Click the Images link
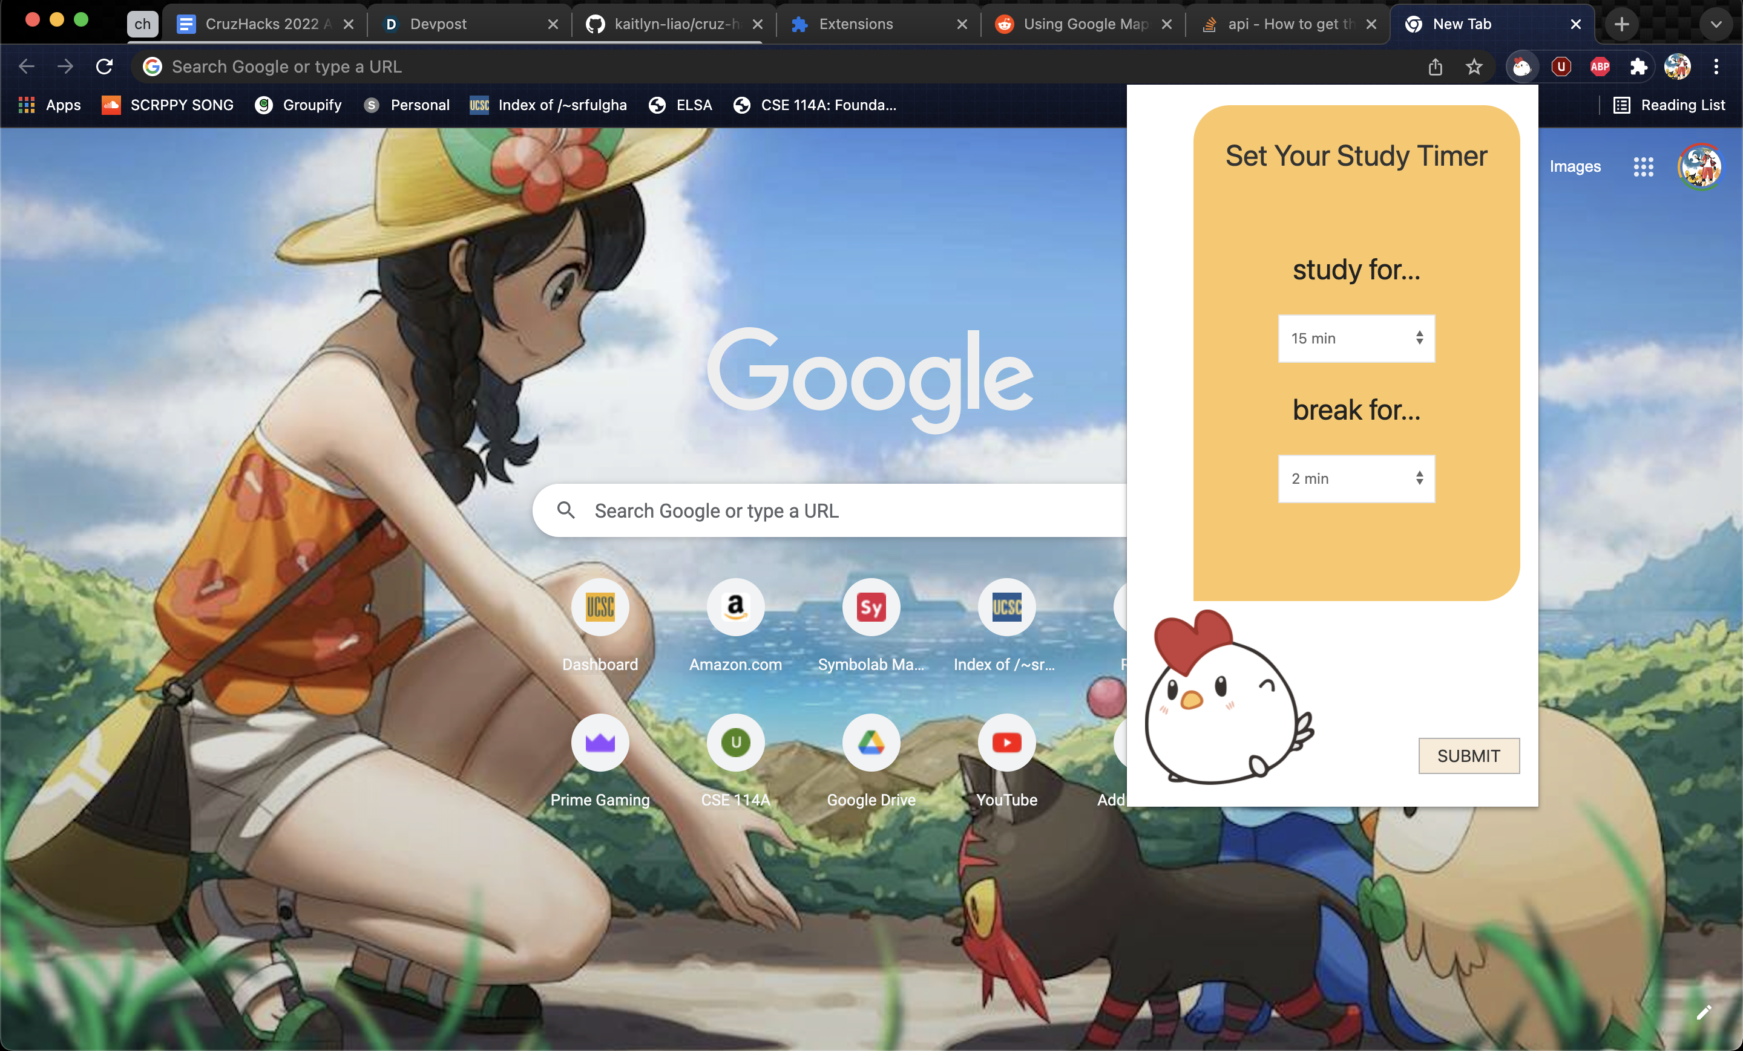 coord(1575,167)
